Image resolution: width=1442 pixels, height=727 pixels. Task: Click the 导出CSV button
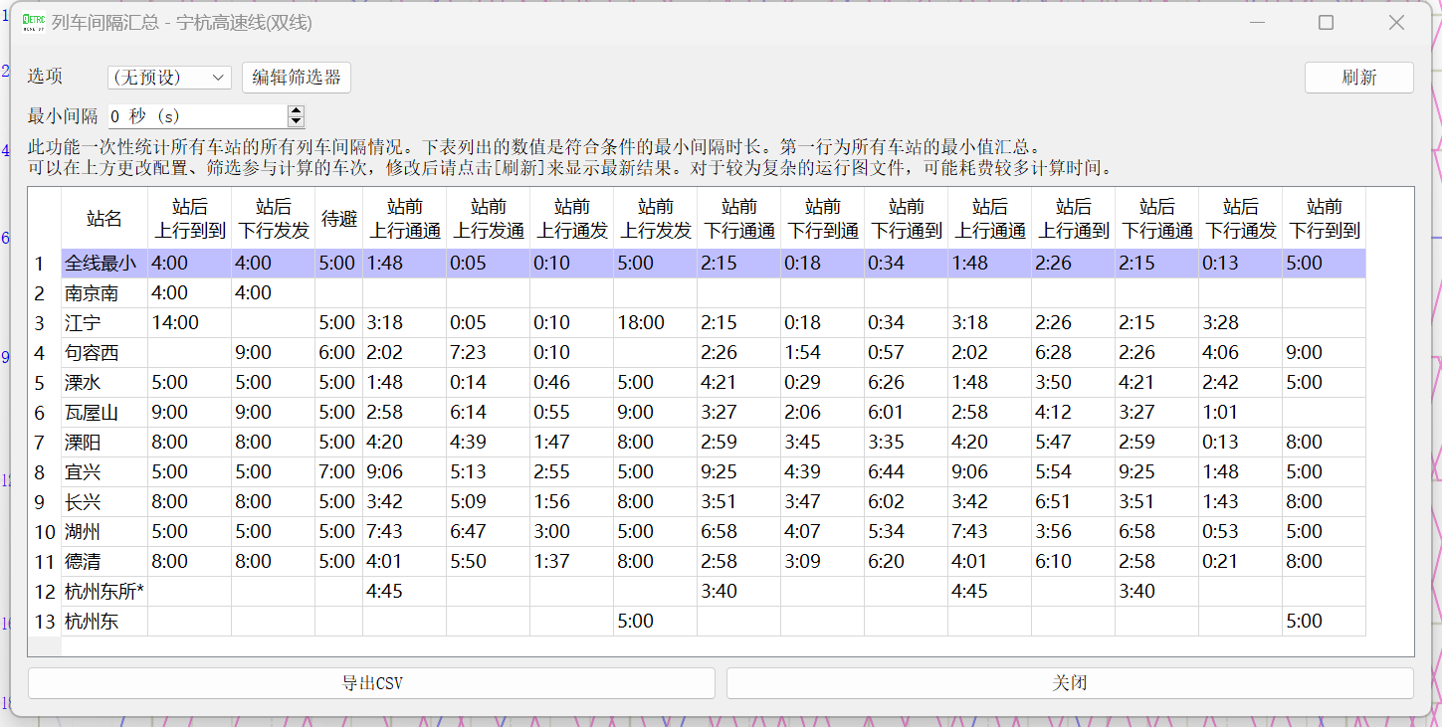(x=371, y=683)
